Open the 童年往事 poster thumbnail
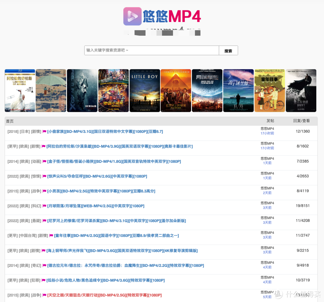The height and width of the screenshot is (302, 324). pyautogui.click(x=269, y=91)
